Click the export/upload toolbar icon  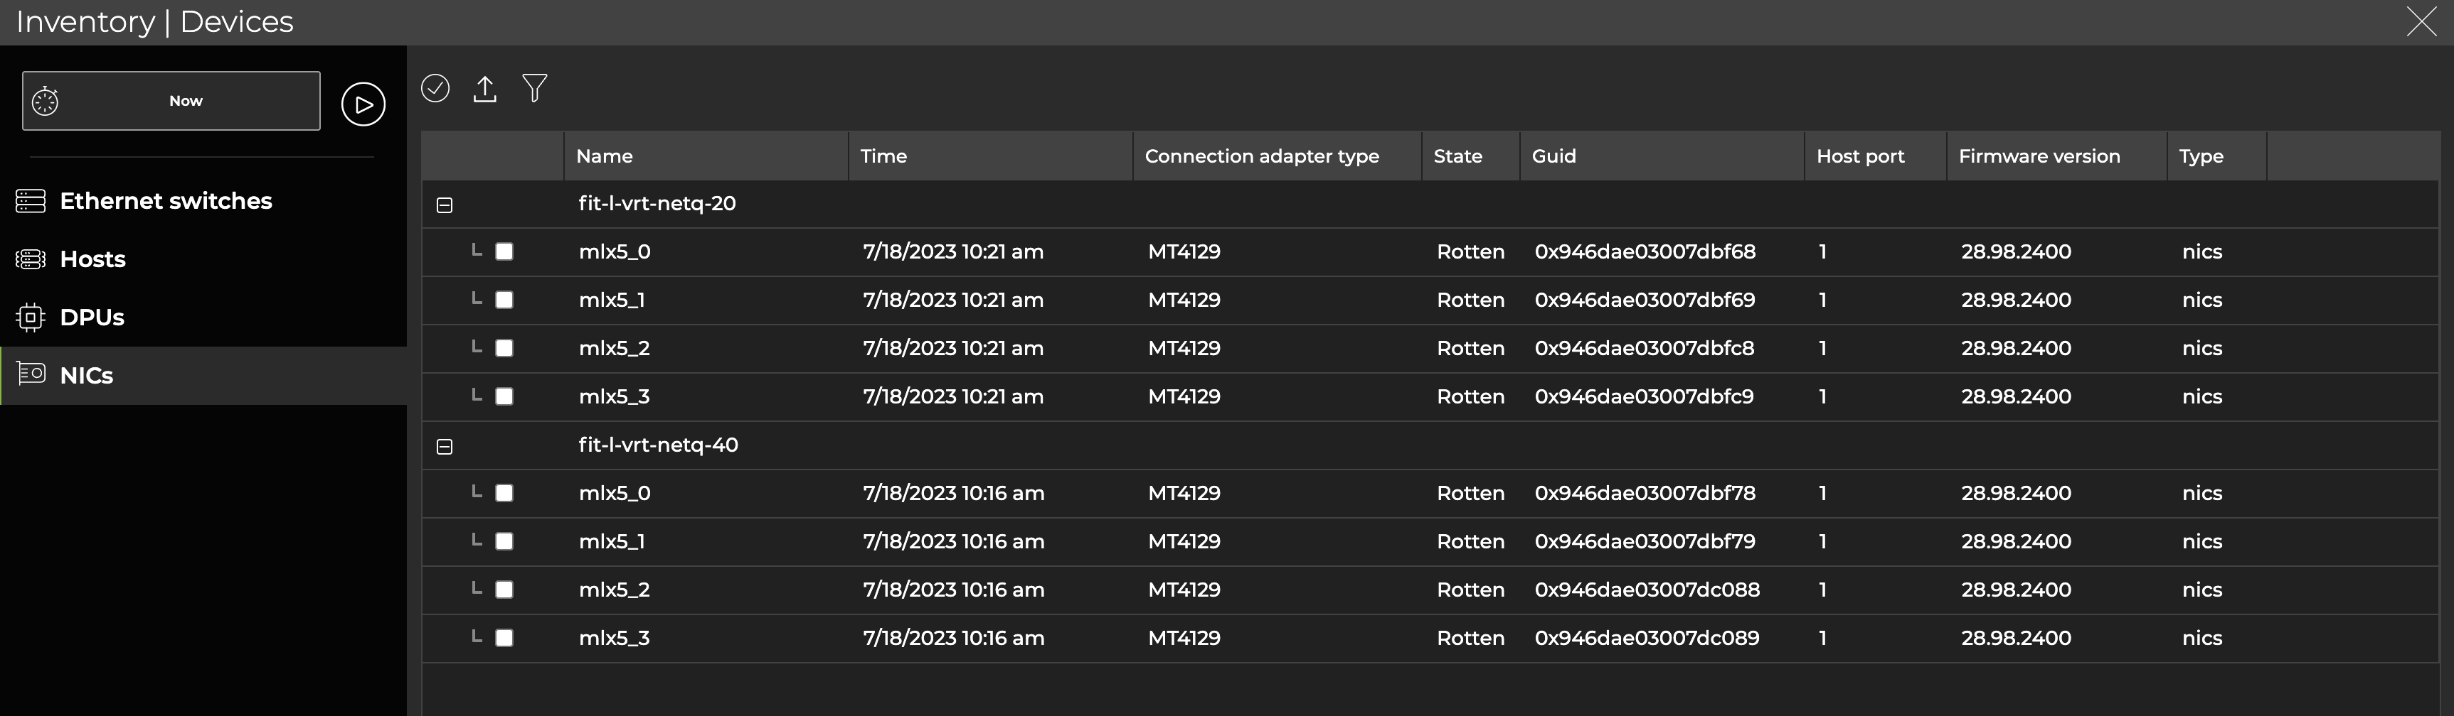point(485,87)
